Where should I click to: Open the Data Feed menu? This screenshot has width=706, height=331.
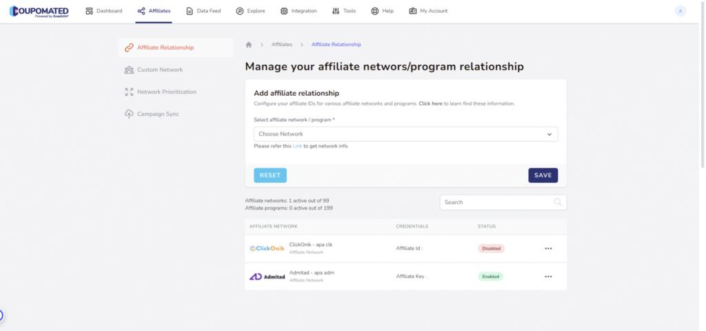click(x=203, y=11)
